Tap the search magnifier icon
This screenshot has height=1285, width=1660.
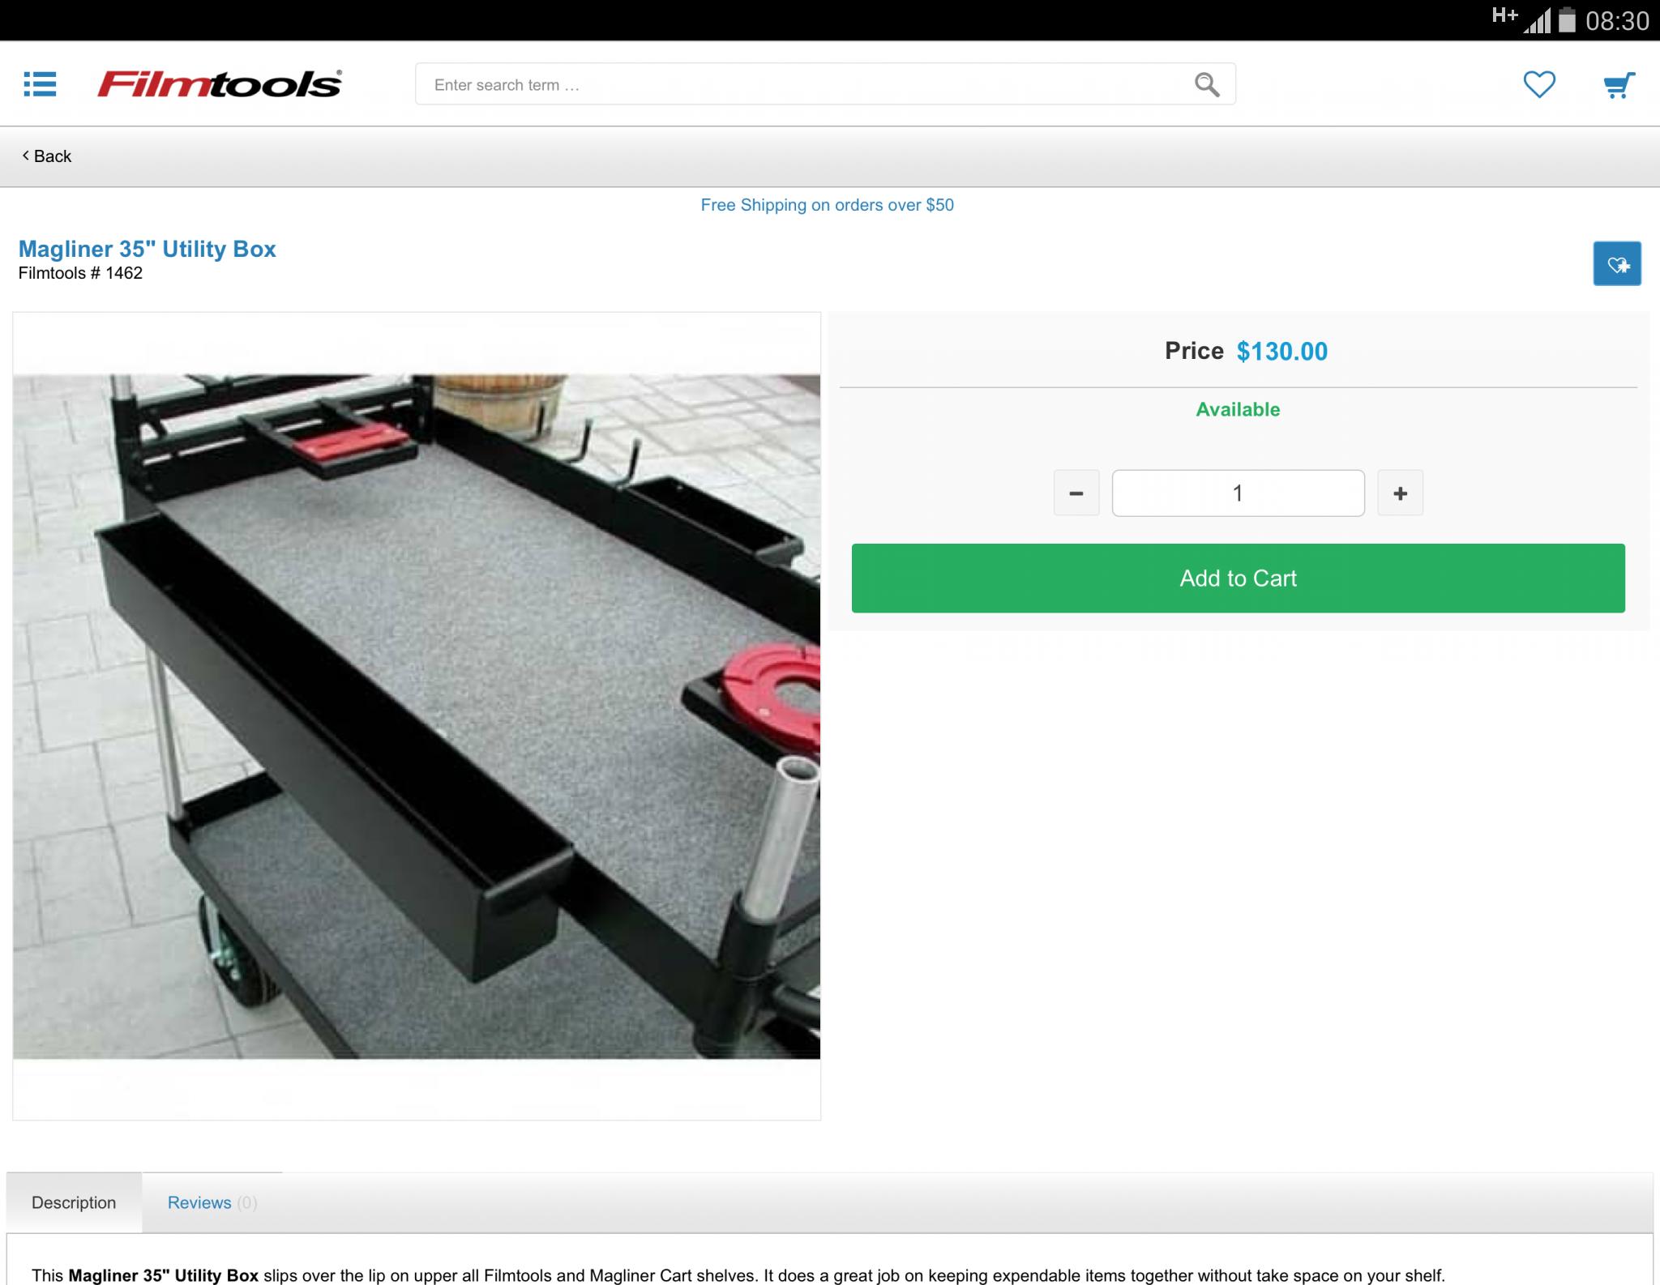tap(1207, 84)
